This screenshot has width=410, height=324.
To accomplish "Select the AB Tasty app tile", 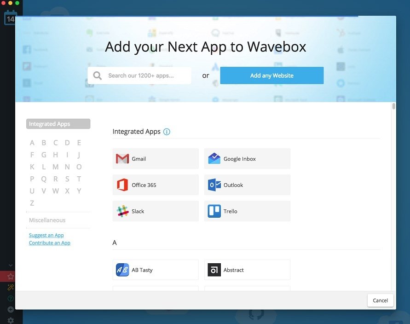I will click(x=156, y=270).
